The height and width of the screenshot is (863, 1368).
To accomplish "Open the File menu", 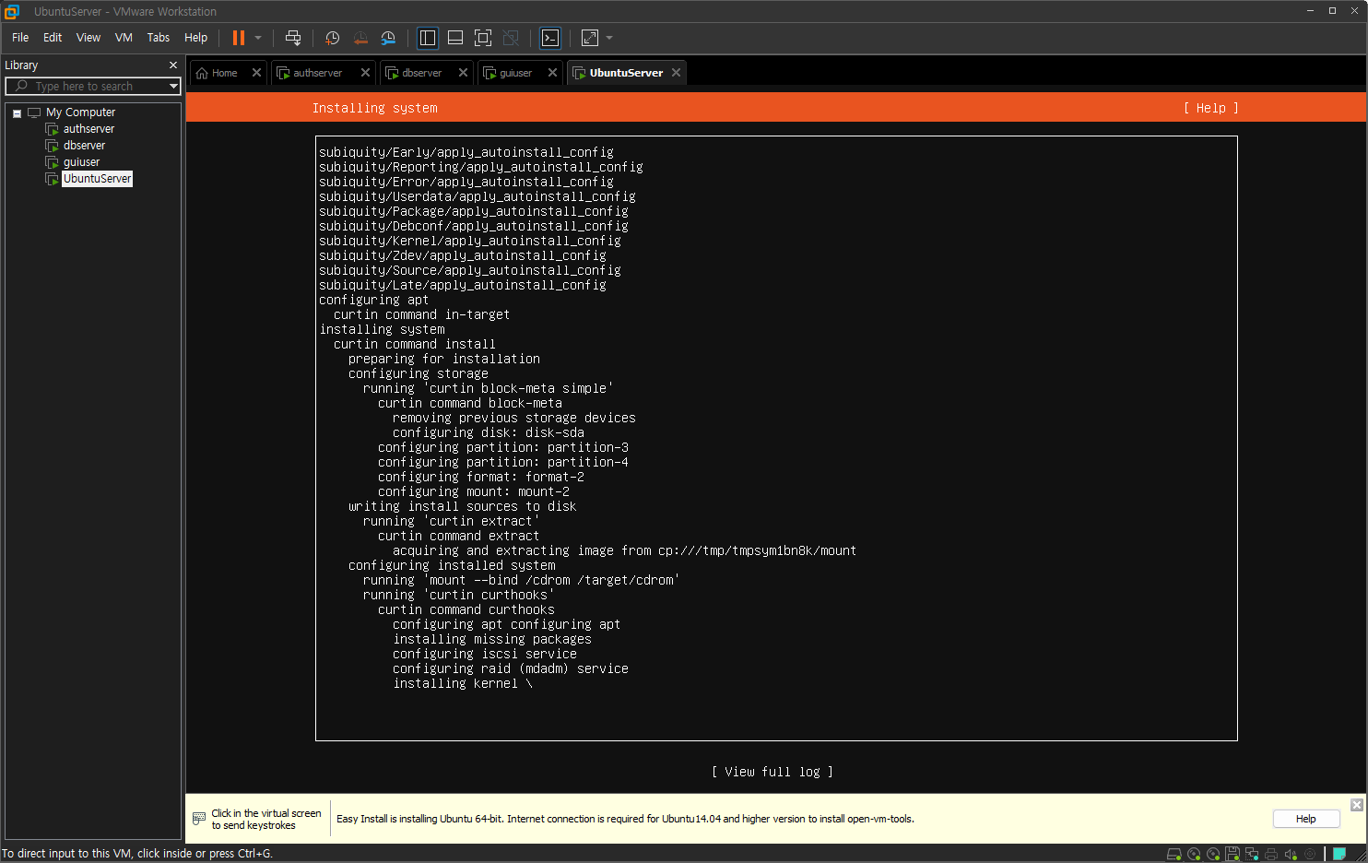I will tap(20, 38).
